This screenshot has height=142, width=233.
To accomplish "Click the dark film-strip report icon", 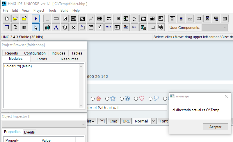I will (x=24, y=27).
